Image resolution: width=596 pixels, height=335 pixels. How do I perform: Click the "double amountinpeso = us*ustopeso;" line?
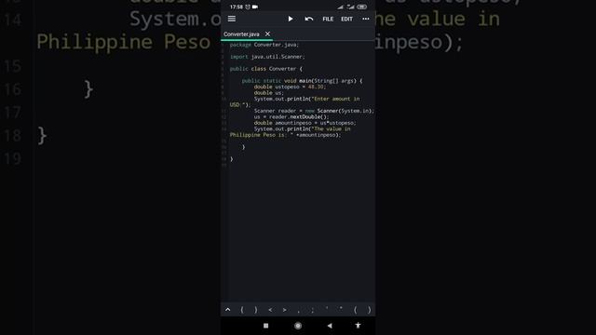coord(305,123)
